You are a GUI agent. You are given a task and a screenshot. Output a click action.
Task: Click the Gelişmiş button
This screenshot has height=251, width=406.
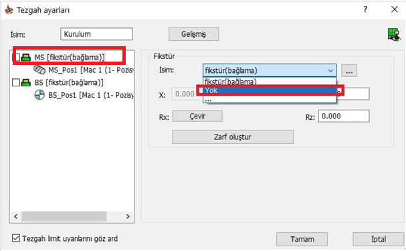click(x=194, y=34)
